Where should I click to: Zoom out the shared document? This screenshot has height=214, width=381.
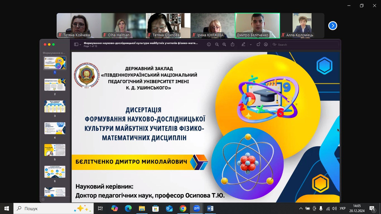point(217,45)
